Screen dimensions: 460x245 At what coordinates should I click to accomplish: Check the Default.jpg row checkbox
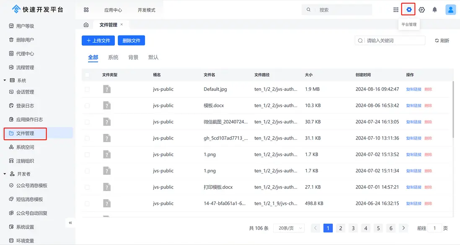[x=87, y=89]
